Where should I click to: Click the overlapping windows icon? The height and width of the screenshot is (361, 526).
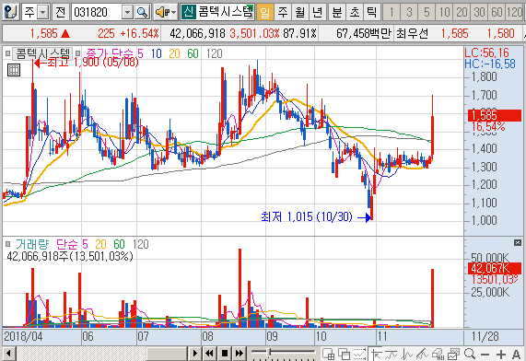click(345, 354)
